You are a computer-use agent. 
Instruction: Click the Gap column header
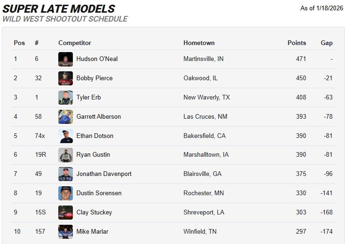coord(327,43)
